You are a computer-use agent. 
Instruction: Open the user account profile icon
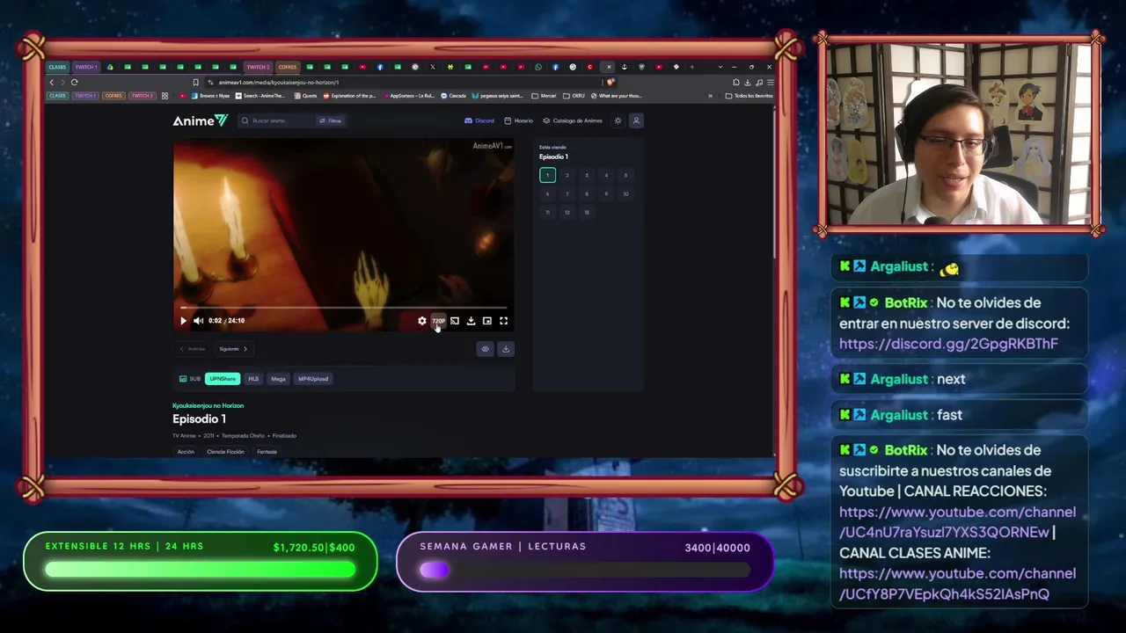tap(636, 120)
